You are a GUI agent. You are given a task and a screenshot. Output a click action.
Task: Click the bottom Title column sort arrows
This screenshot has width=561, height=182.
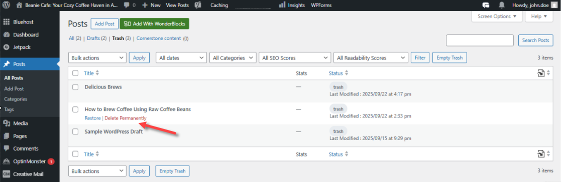point(97,154)
